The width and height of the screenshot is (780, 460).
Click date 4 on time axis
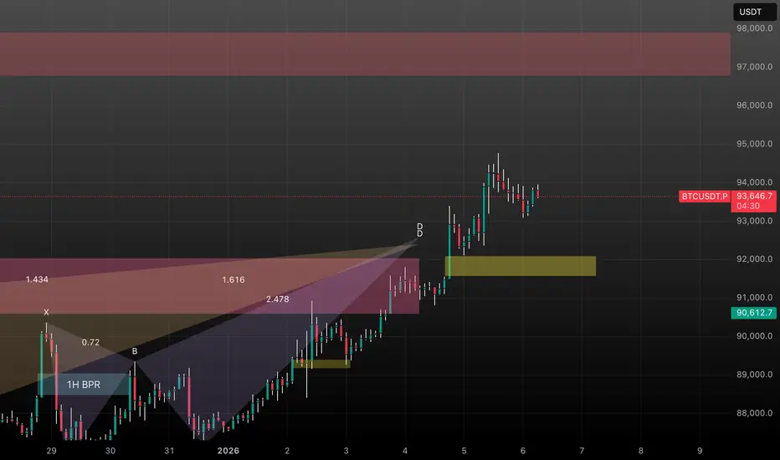coord(405,451)
